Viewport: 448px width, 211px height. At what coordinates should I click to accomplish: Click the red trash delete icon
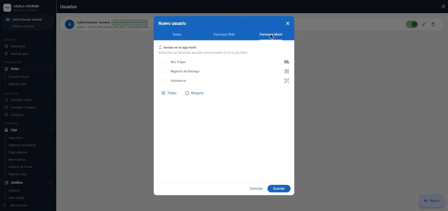point(433,25)
